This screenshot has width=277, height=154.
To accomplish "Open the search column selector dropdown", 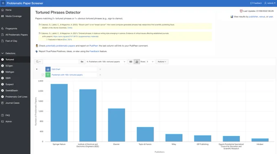I will 39,62.
